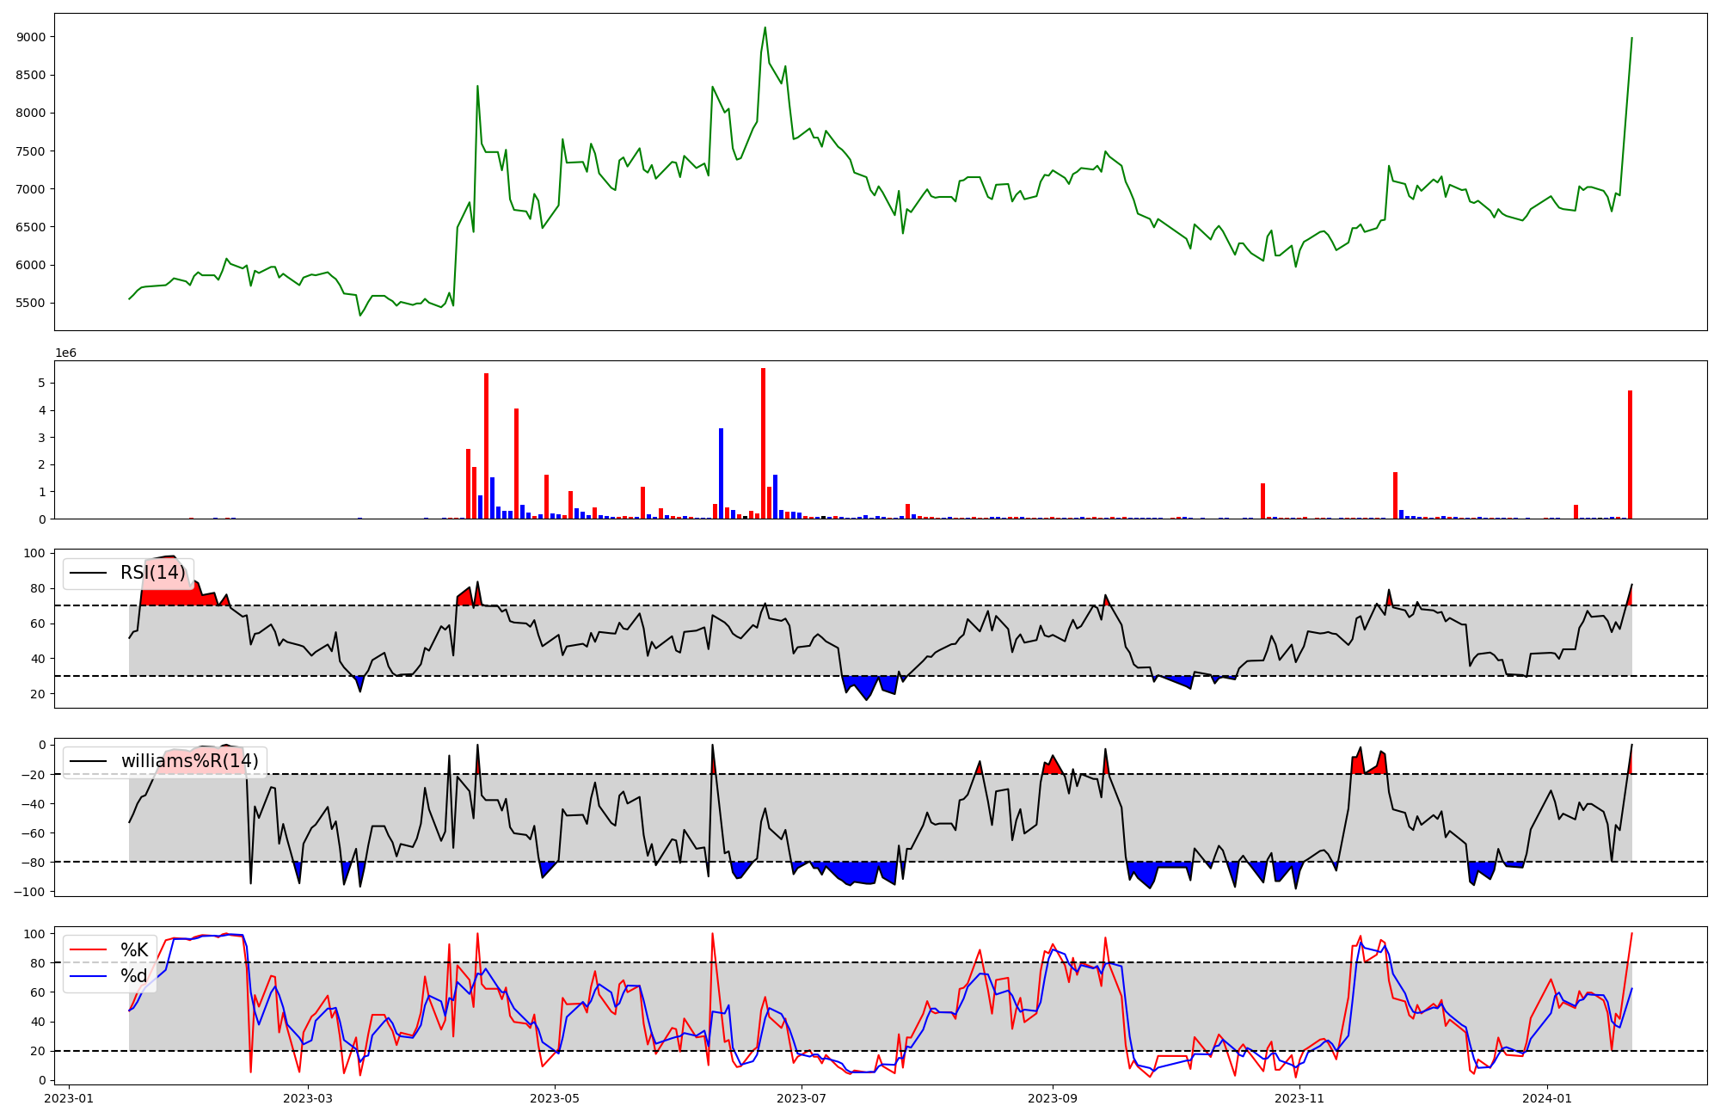
Task: Click the 2024-01 x-axis date label
Action: tap(1547, 1098)
